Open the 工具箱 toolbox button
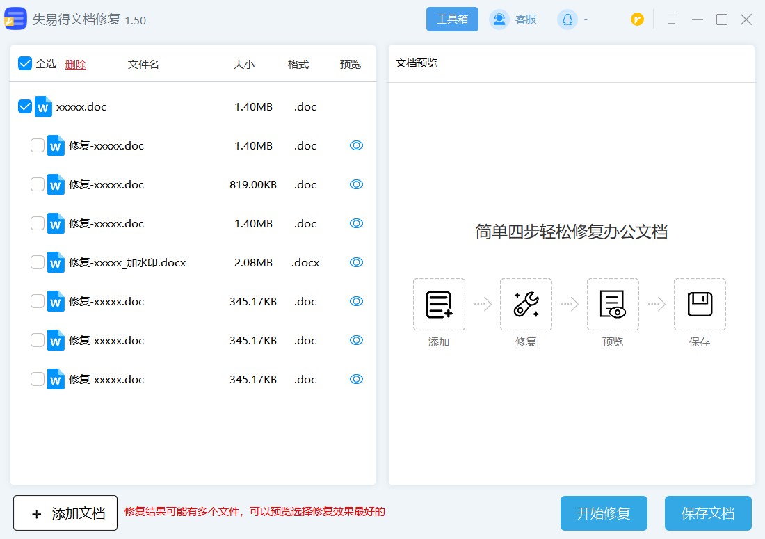Screen dimensions: 765x539 coord(452,19)
